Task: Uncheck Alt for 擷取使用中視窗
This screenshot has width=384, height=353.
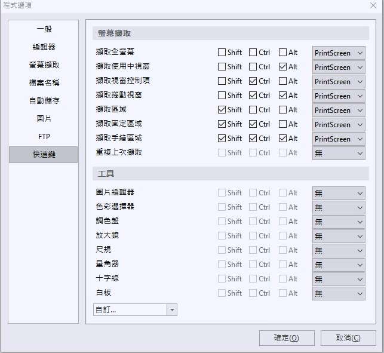Action: point(283,67)
